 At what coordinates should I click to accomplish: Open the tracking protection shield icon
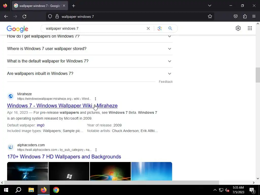point(50,17)
